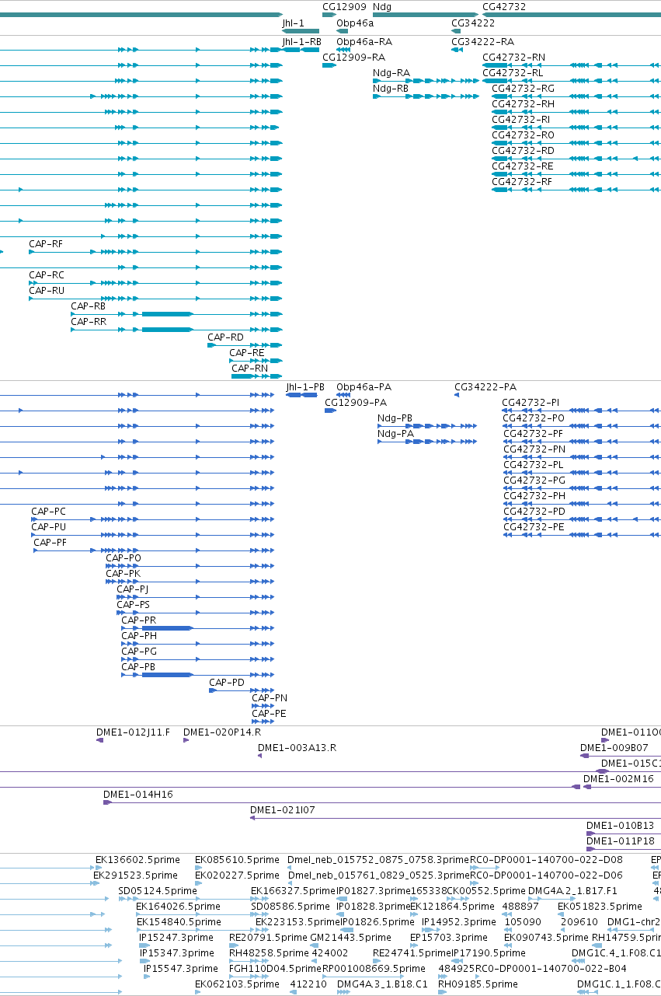The height and width of the screenshot is (996, 661).
Task: Click the CAP-RN transcript label
Action: coord(250,369)
